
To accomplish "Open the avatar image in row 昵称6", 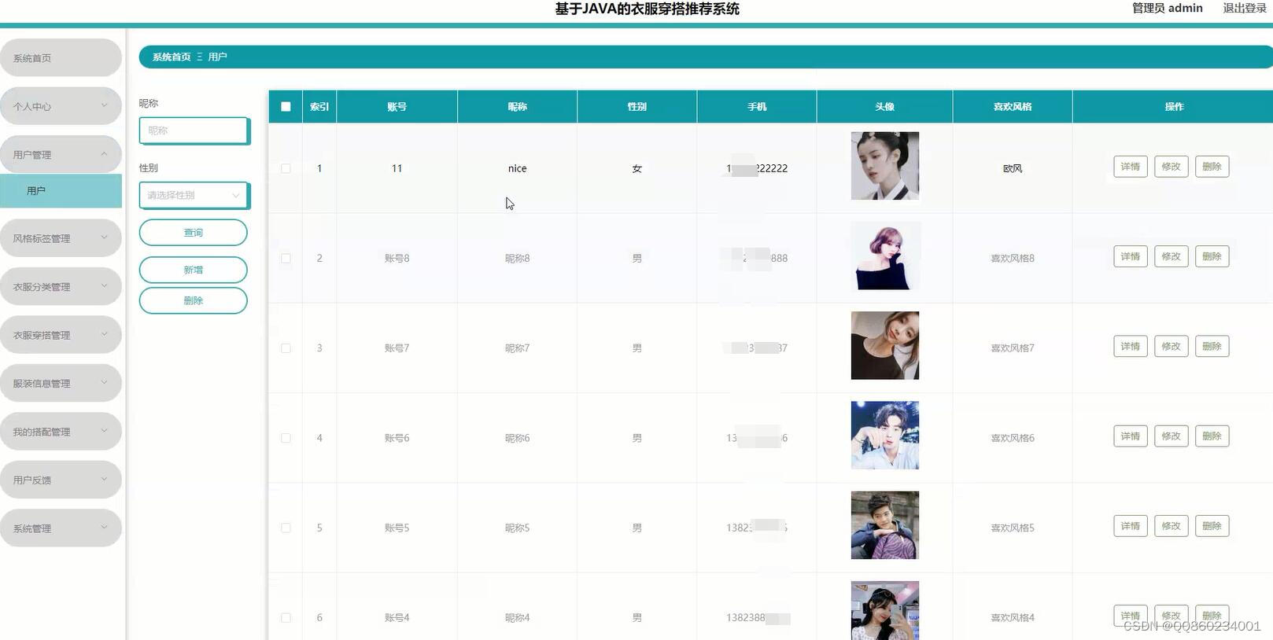I will pos(885,436).
